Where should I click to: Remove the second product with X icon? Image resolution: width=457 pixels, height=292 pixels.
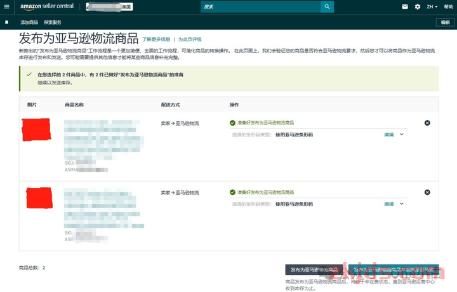tap(427, 192)
